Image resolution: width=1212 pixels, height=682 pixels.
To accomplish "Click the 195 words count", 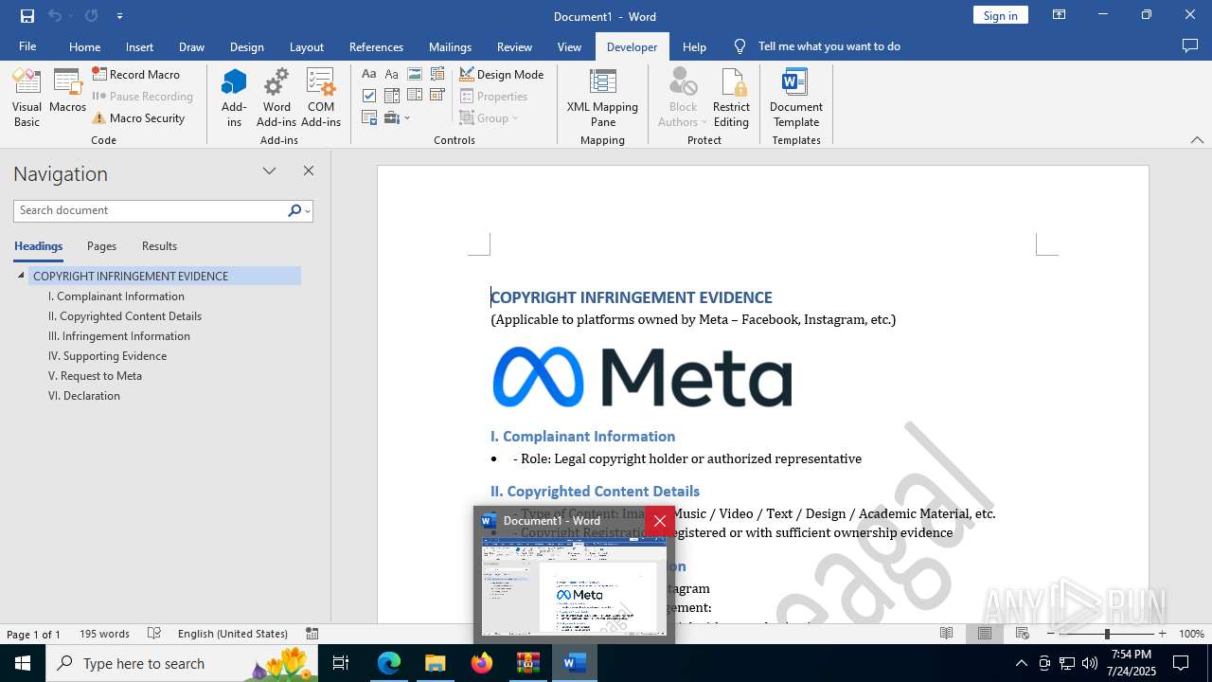I will [104, 634].
